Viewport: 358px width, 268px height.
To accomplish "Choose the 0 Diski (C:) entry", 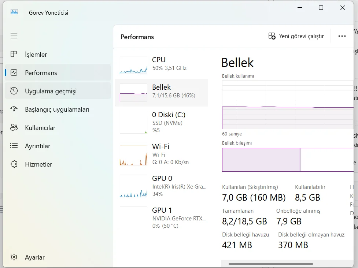I will coord(162,123).
